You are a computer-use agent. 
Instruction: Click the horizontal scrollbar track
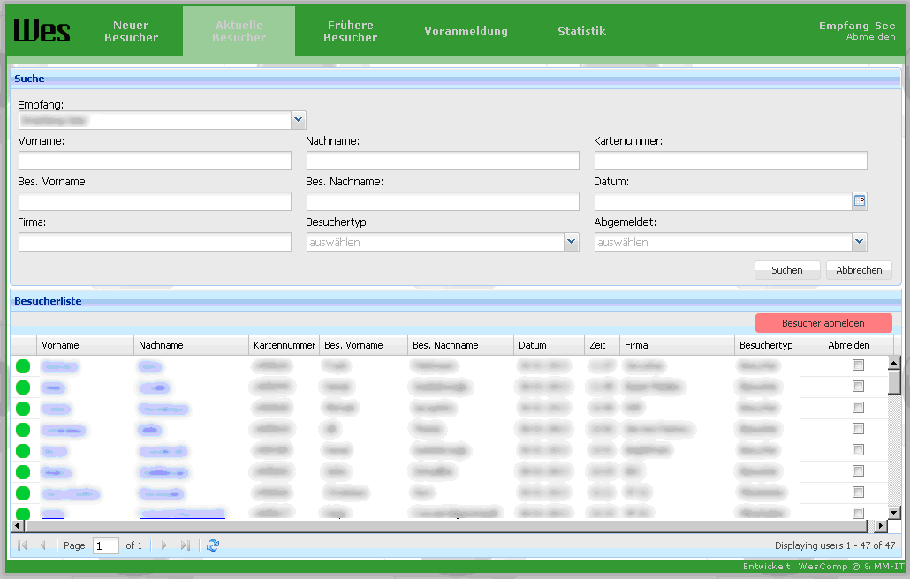click(x=445, y=526)
